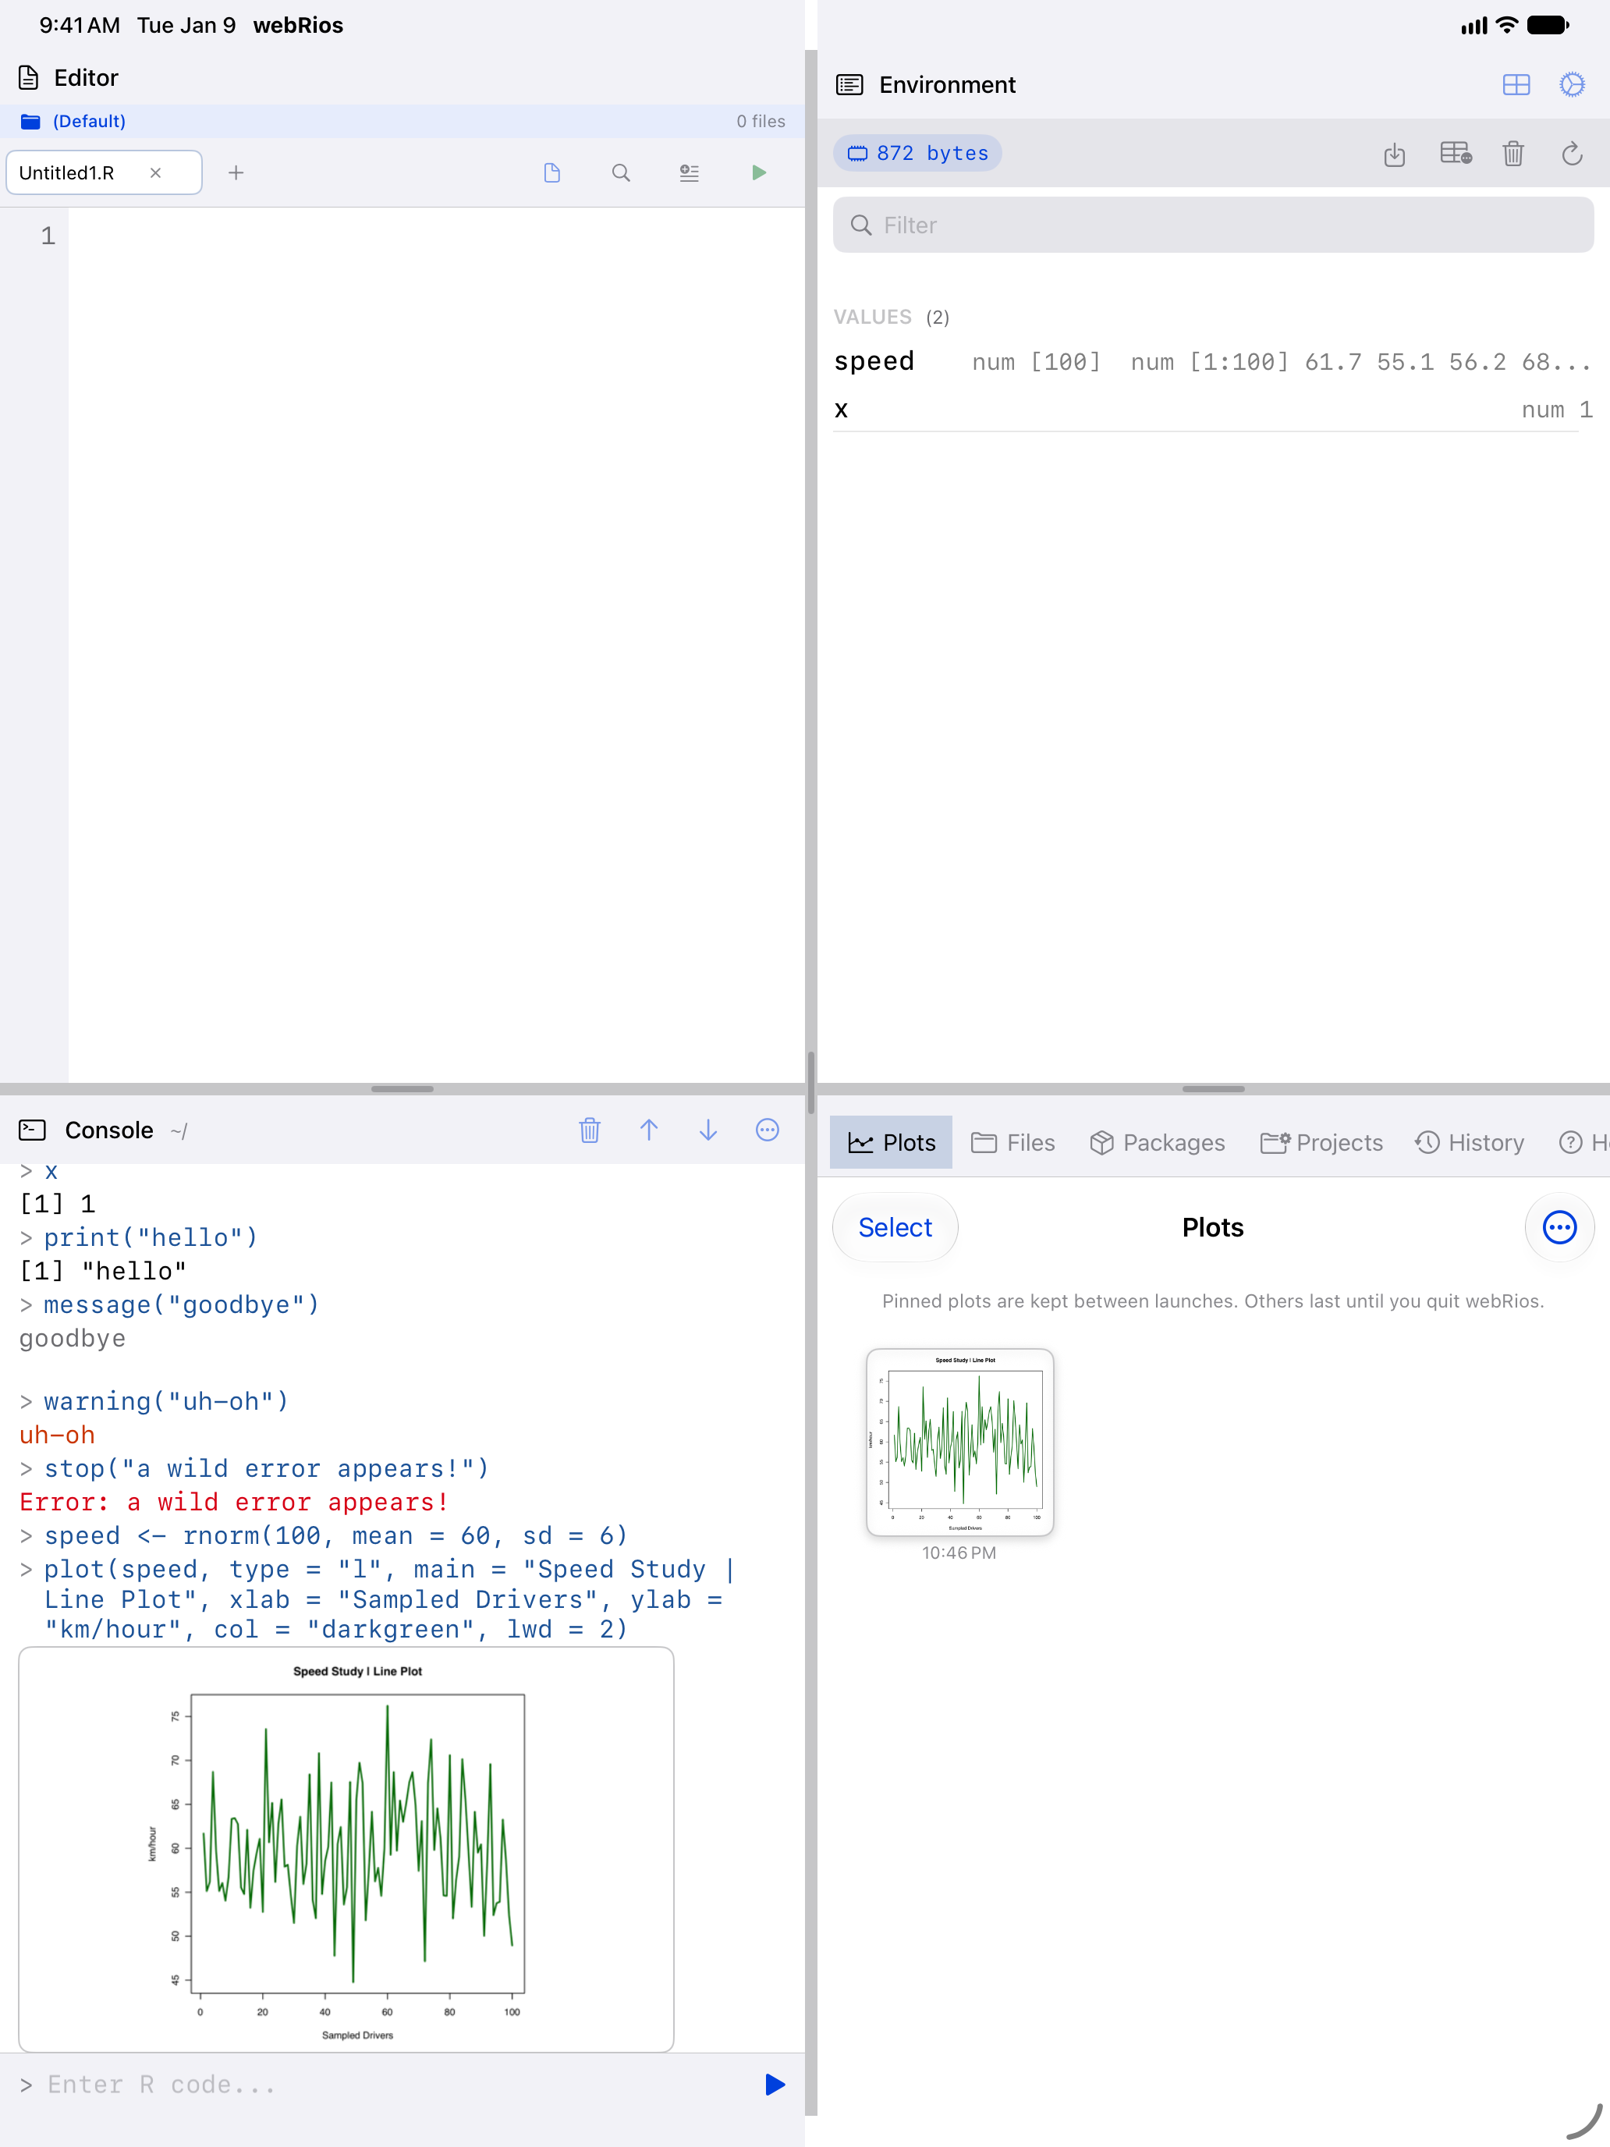Click the new document icon in editor toolbar
This screenshot has width=1610, height=2147.
[x=552, y=172]
